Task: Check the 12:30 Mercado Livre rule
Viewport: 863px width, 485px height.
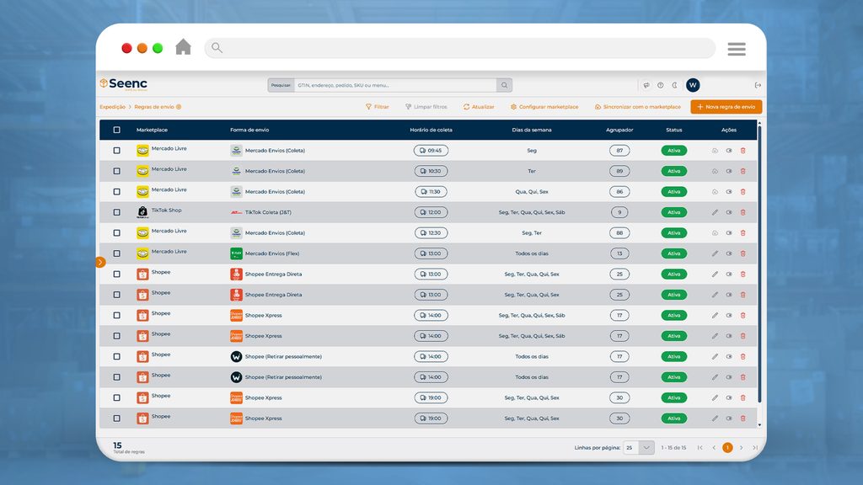Action: pos(116,233)
